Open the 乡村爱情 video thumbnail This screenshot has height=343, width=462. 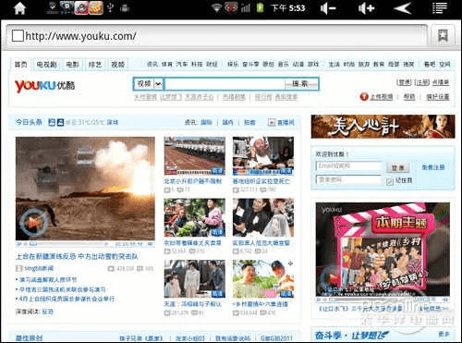pyautogui.click(x=263, y=279)
